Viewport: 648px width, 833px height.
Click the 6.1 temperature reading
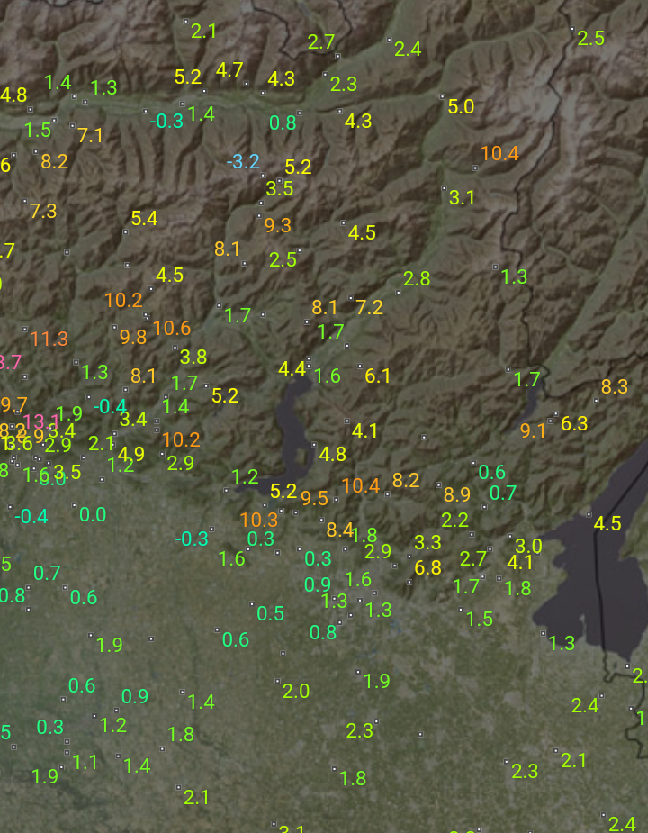click(378, 376)
